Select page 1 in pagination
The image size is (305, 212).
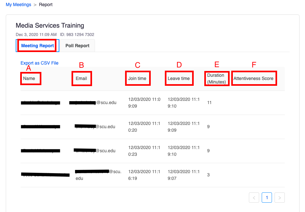point(267,198)
